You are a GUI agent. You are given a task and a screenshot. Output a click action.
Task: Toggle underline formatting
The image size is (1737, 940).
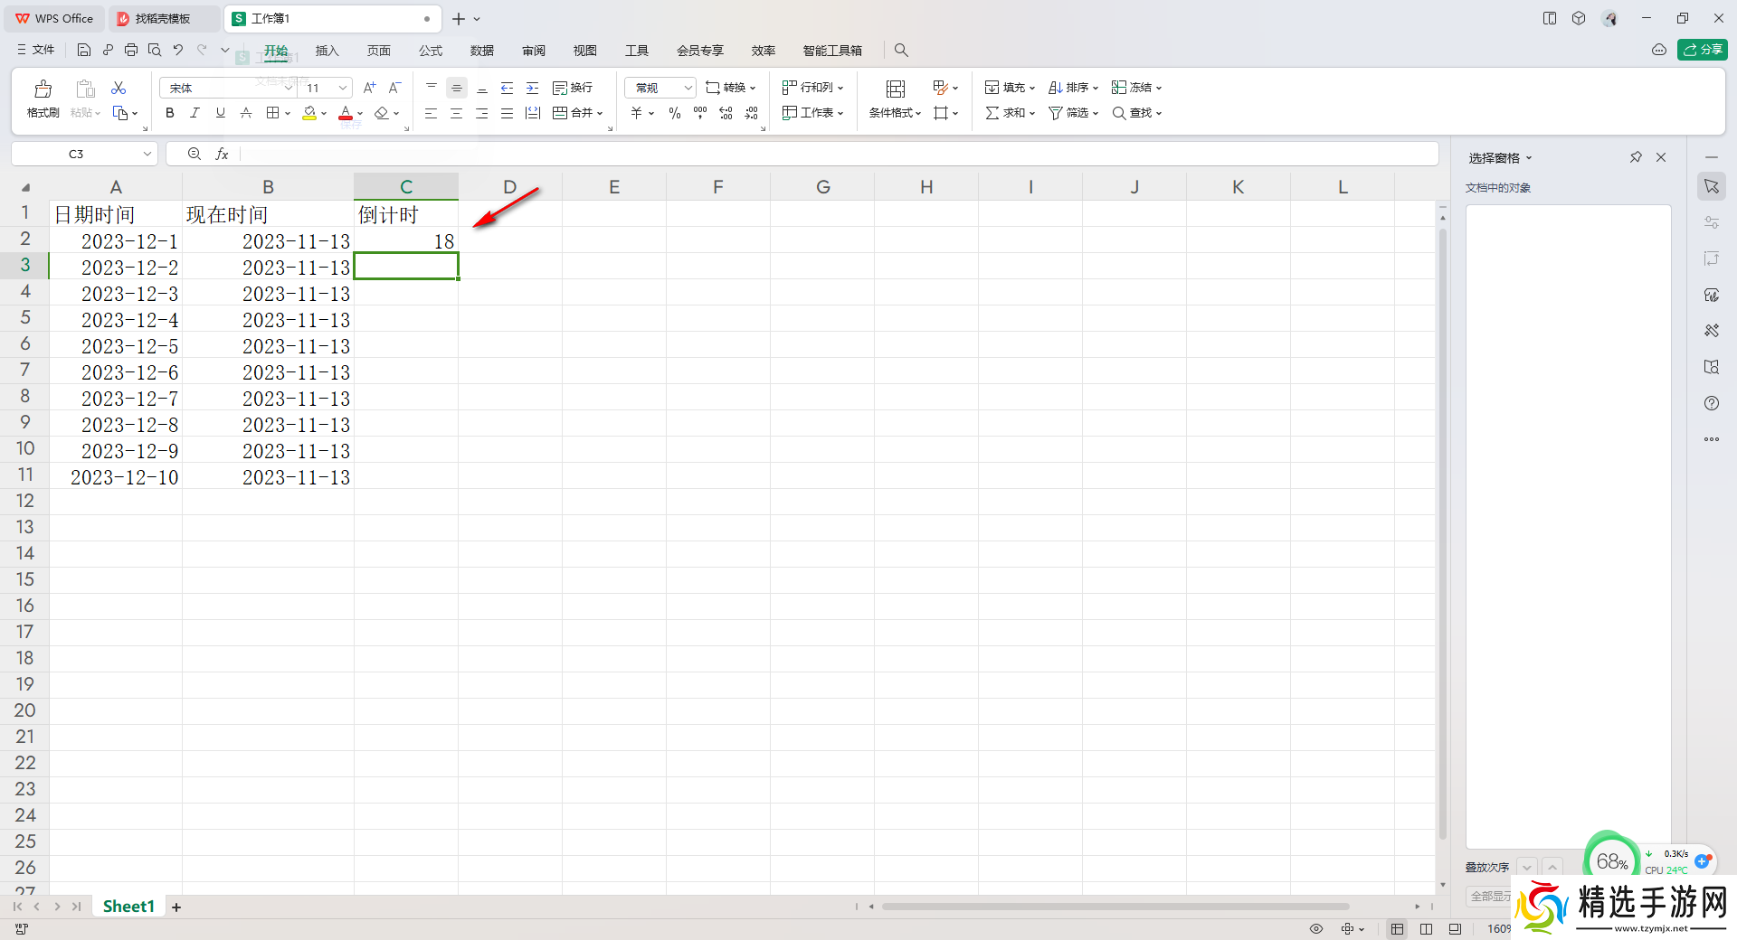[220, 113]
